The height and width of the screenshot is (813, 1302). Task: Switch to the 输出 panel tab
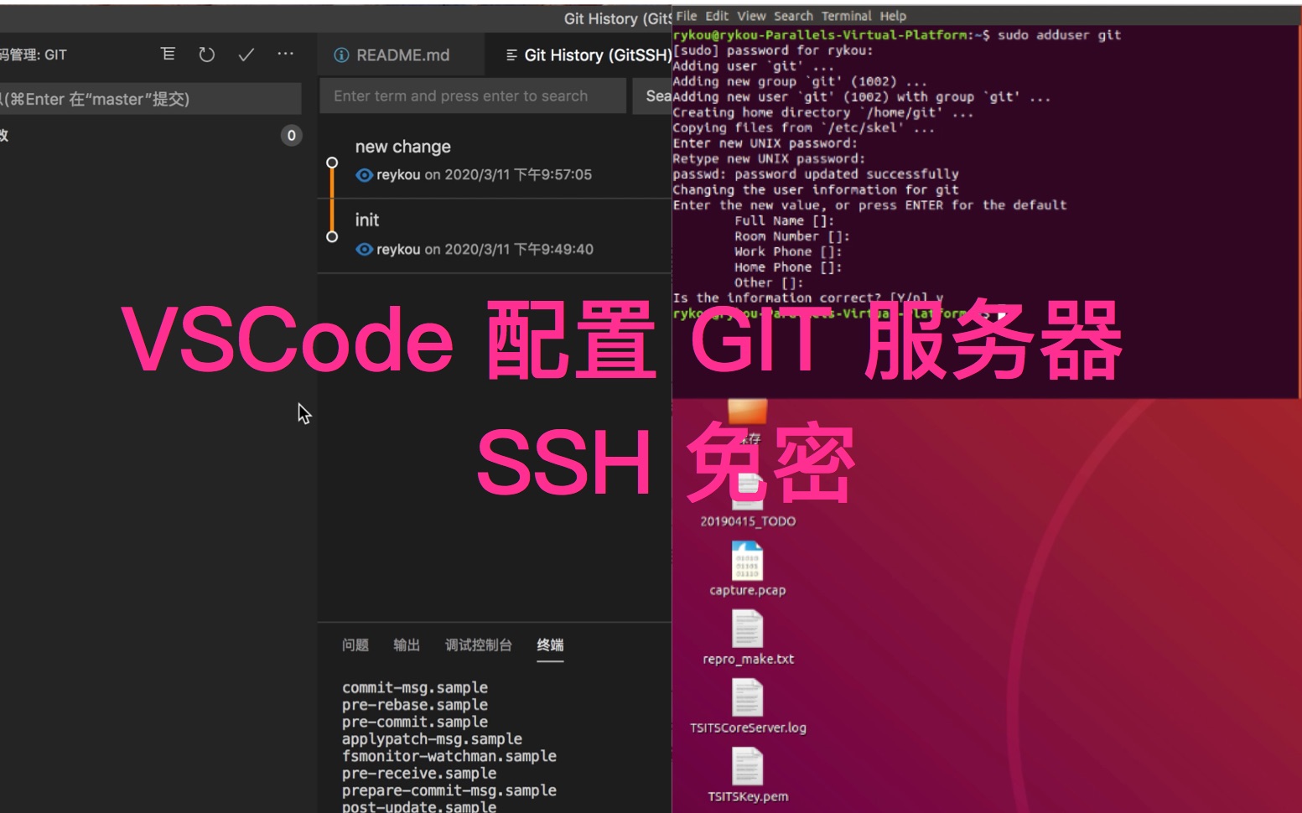pos(407,645)
